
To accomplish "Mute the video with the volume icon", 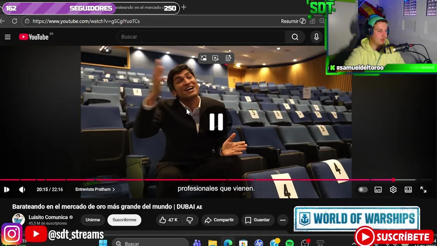I will tap(22, 190).
